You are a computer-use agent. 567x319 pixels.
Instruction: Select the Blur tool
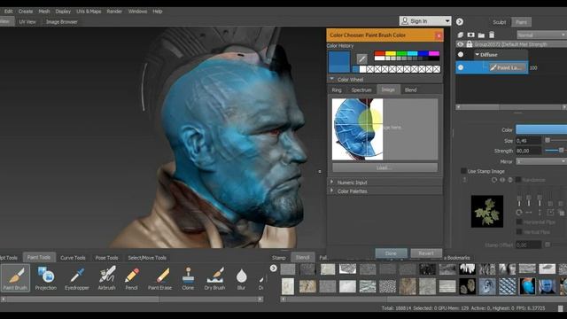click(x=241, y=277)
